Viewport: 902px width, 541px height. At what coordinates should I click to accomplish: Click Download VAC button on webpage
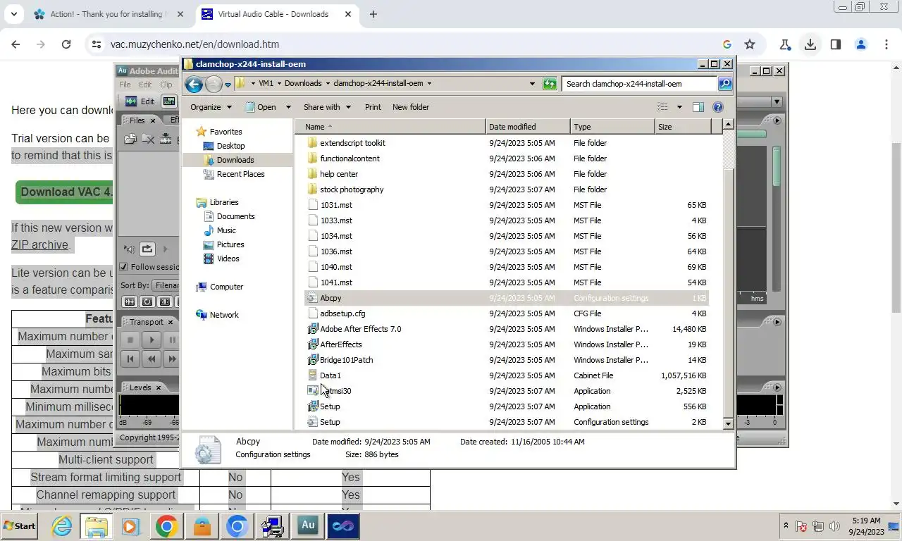[65, 192]
